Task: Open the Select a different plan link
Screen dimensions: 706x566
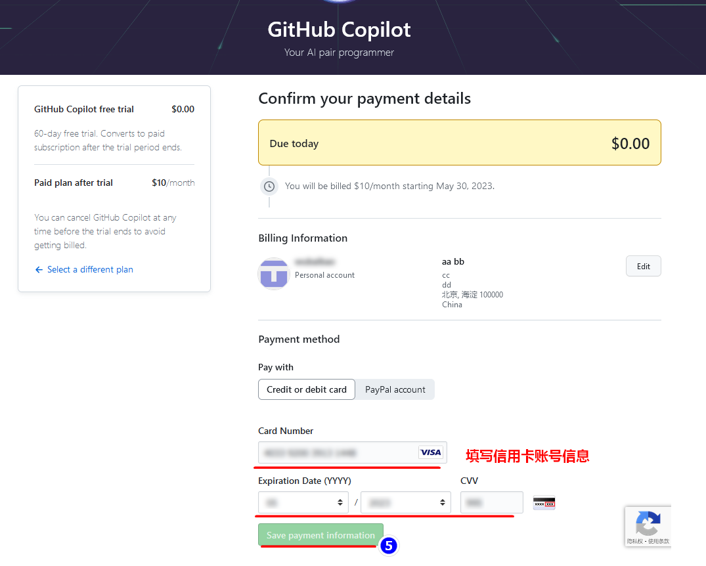Action: [x=89, y=269]
